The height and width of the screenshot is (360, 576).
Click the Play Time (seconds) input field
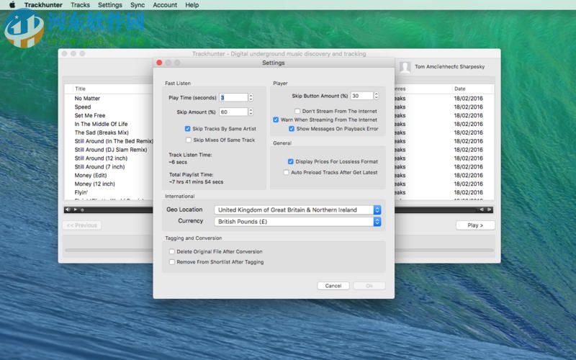(x=233, y=97)
